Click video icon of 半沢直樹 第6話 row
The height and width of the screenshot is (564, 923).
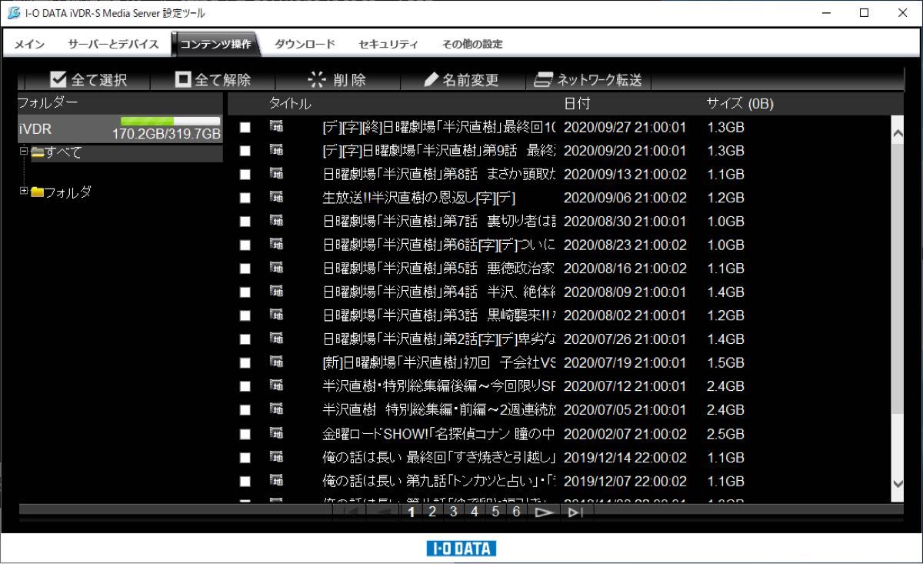[x=276, y=245]
